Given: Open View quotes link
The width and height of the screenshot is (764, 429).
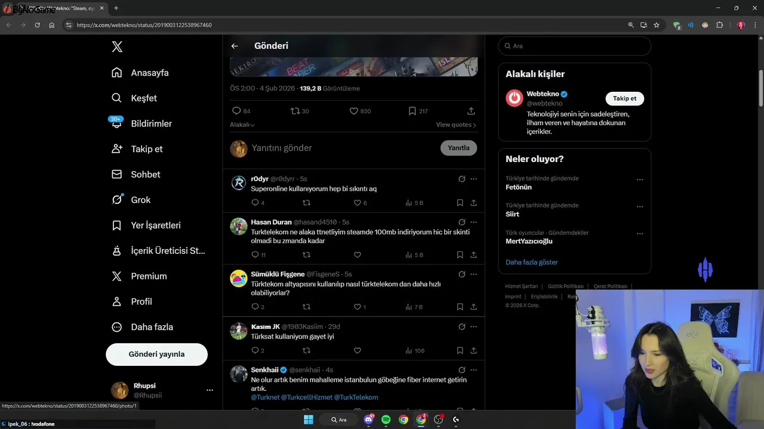Looking at the screenshot, I should tap(456, 125).
